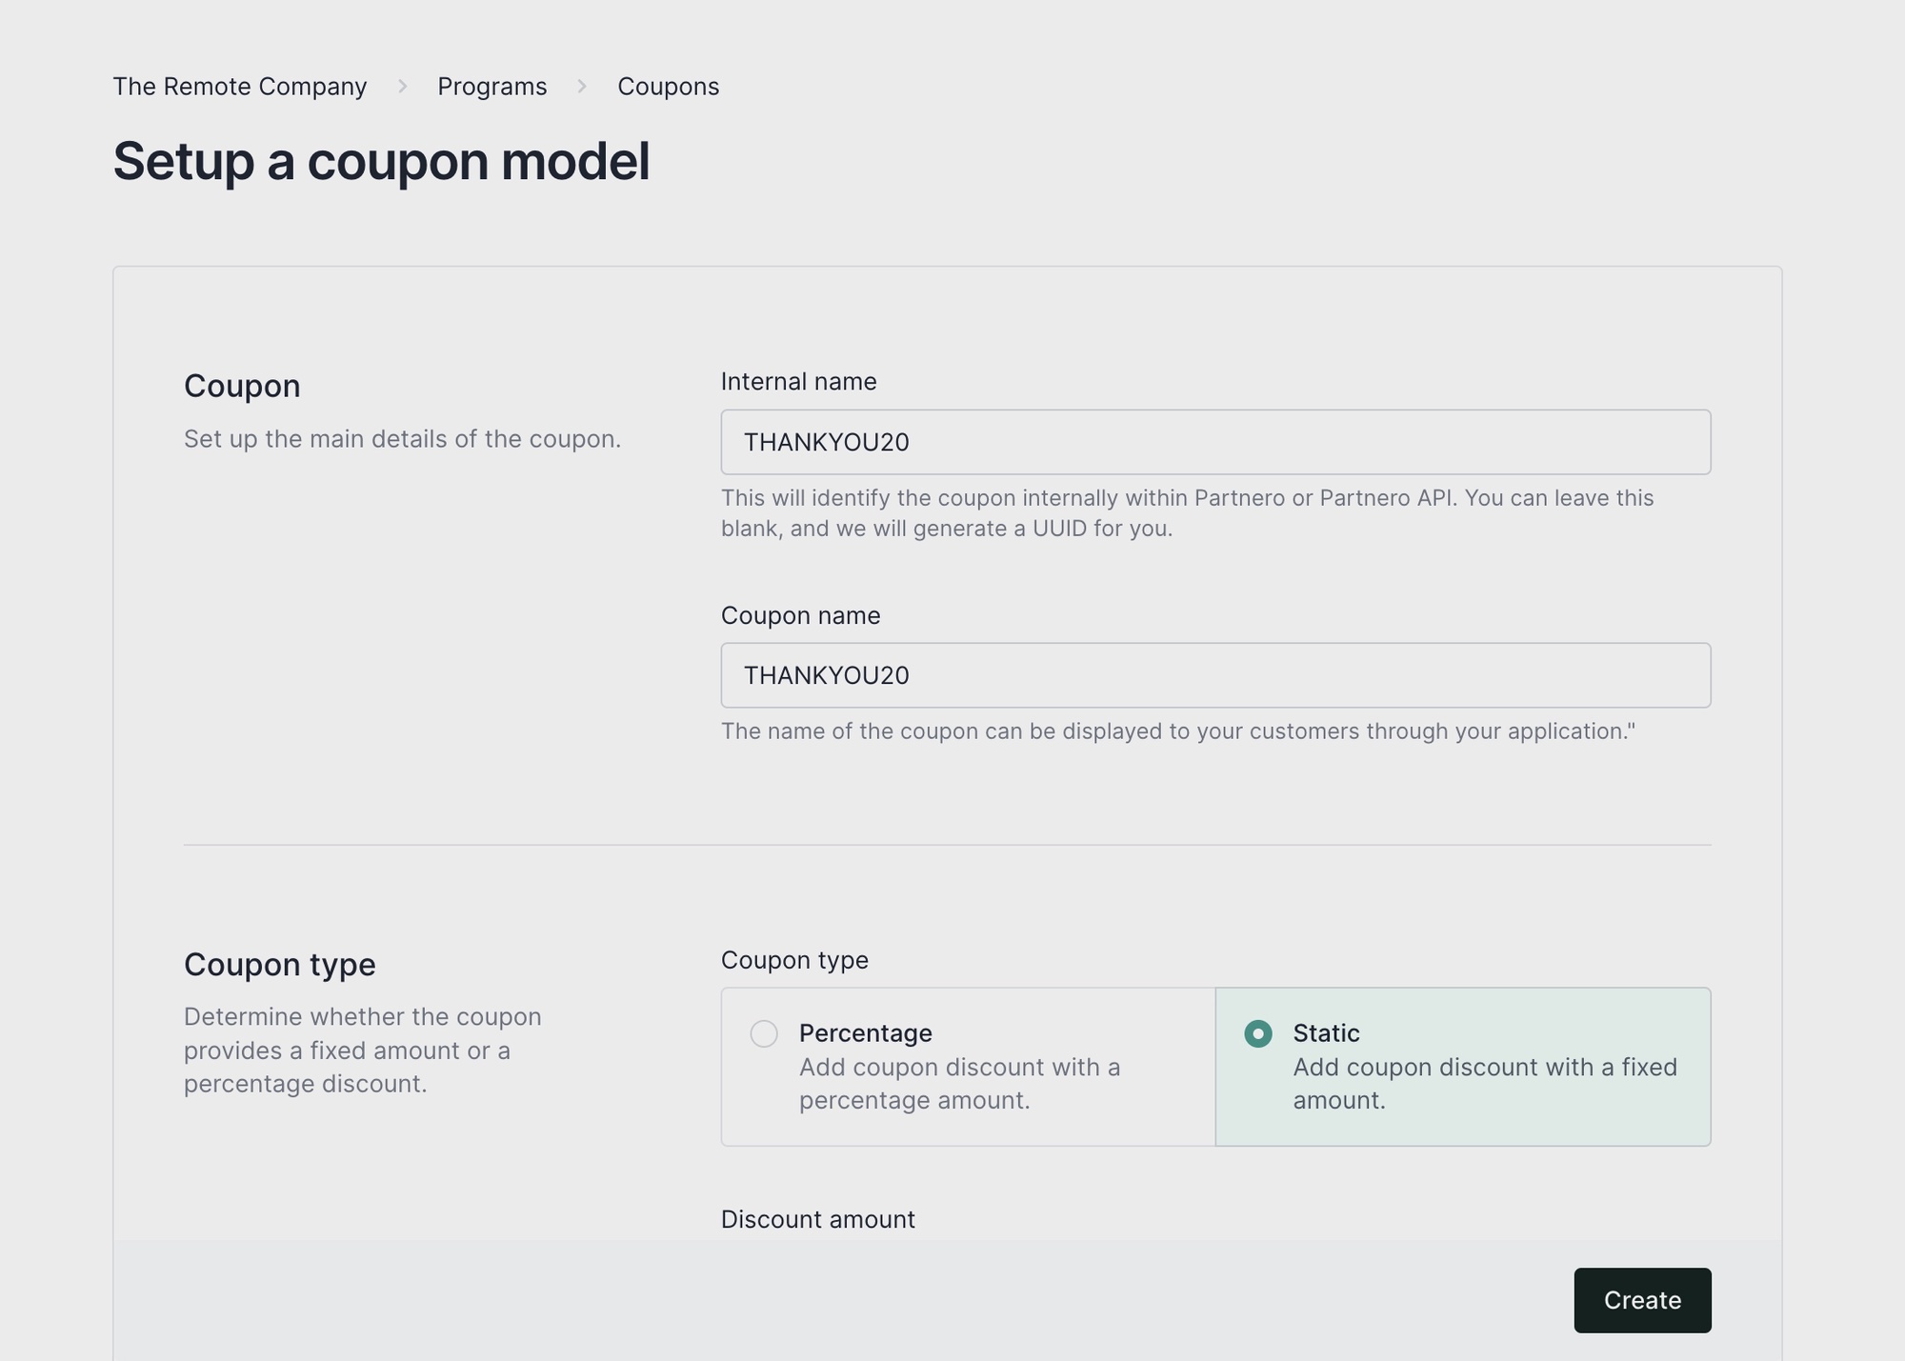The image size is (1905, 1361).
Task: Click the help text beneath Coupon name
Action: (x=1177, y=731)
